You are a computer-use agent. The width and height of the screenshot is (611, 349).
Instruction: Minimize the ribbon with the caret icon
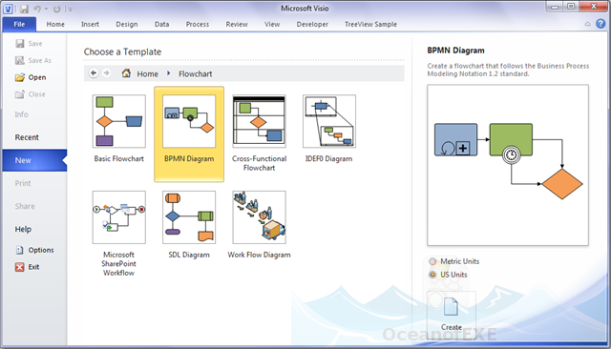point(588,24)
